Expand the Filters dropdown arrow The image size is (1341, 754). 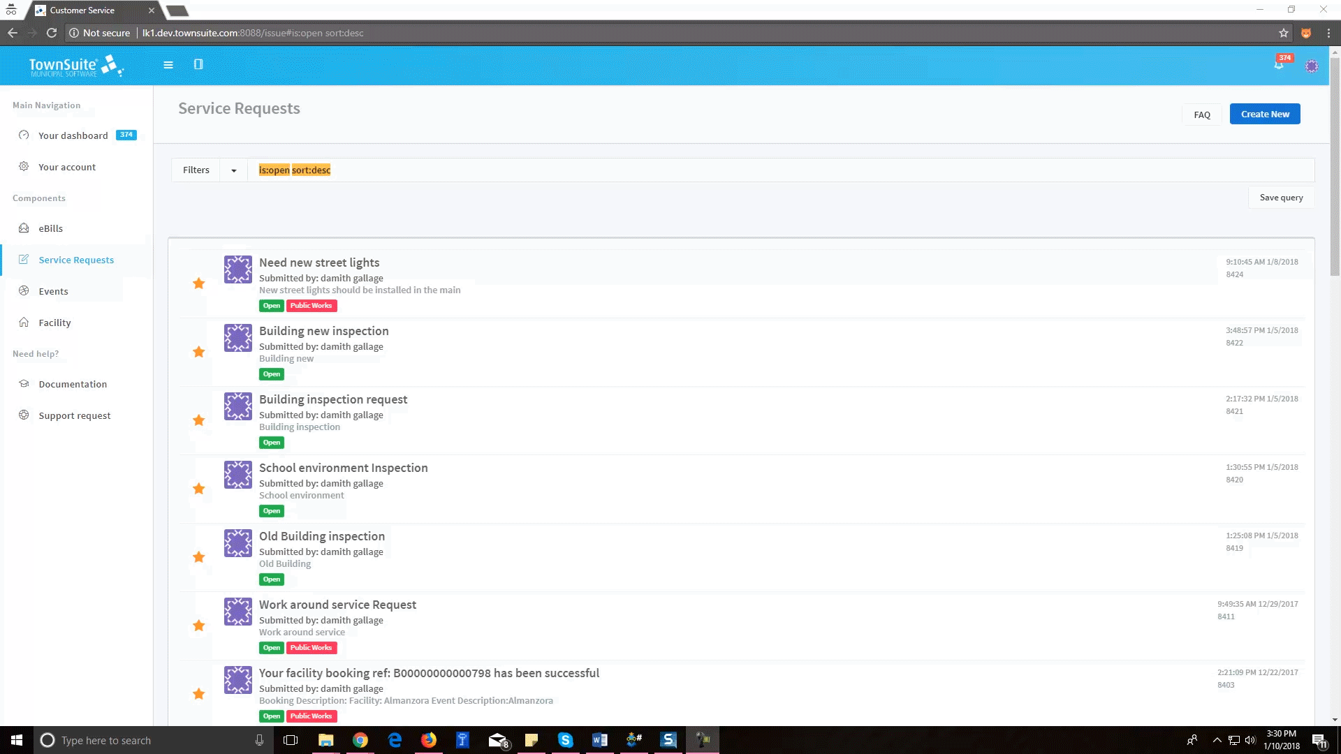click(x=233, y=170)
